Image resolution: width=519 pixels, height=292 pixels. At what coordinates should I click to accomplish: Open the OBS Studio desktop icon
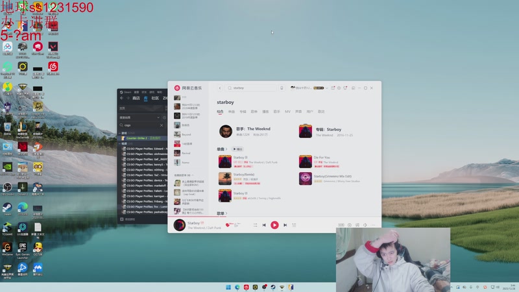[x=7, y=189]
